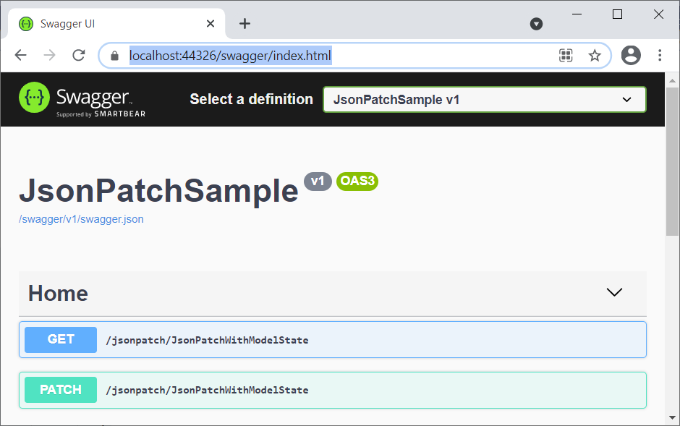
Task: Close the Swagger UI tab
Action: (211, 24)
